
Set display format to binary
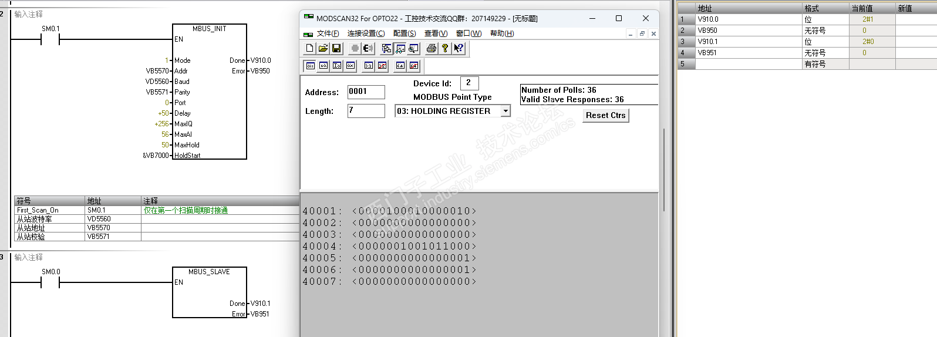(x=311, y=66)
